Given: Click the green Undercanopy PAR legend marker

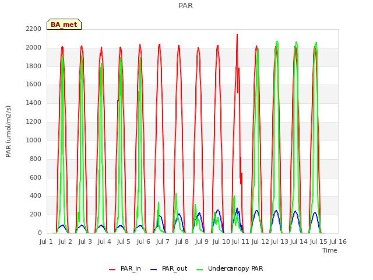Looking at the screenshot, I should tap(200, 269).
